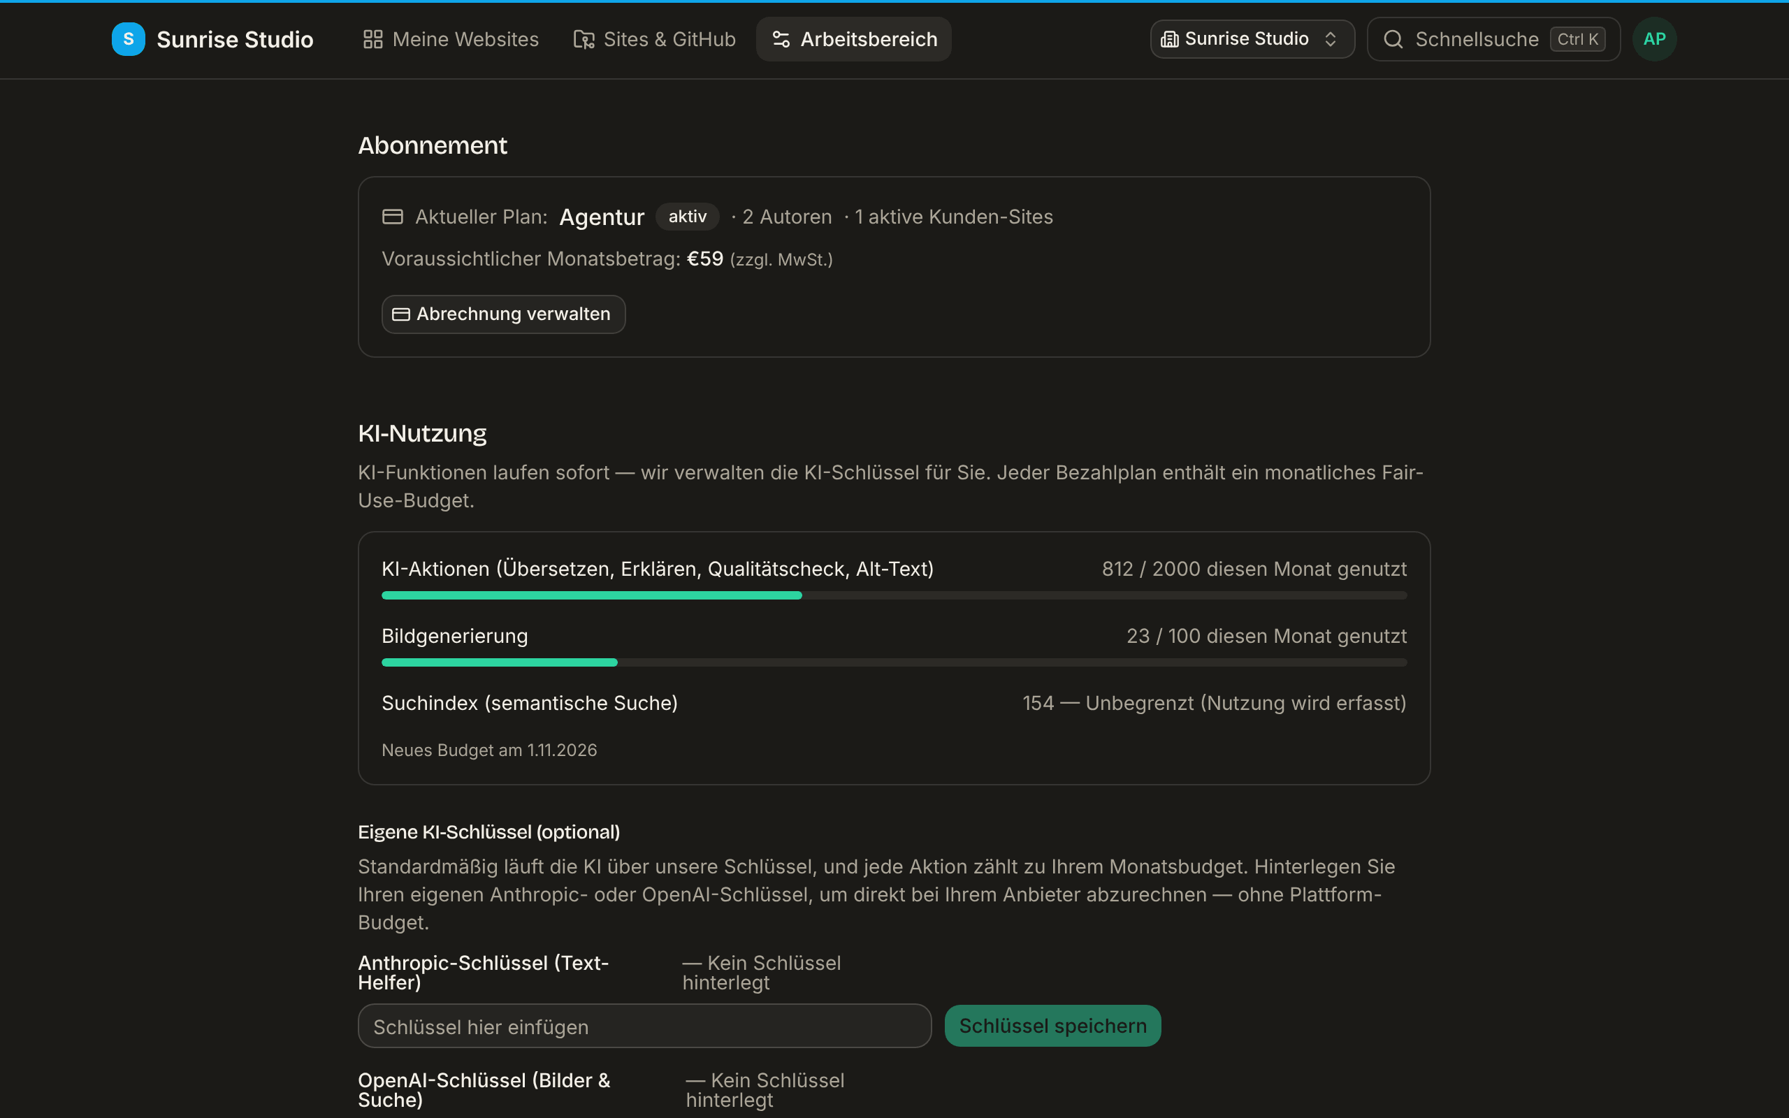
Task: Open the Meine Websites tab
Action: tap(451, 39)
